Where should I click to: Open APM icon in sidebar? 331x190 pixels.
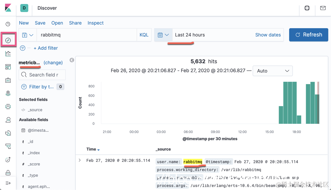click(8, 146)
